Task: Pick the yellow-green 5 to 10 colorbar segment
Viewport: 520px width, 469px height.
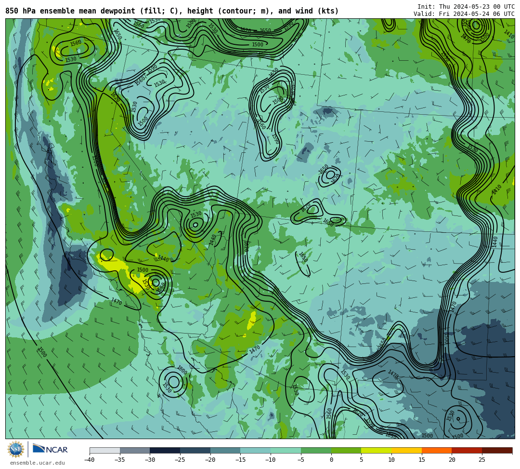Action: click(377, 450)
